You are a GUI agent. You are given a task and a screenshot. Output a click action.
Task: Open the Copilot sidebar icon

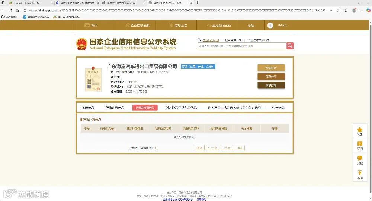coord(368,10)
